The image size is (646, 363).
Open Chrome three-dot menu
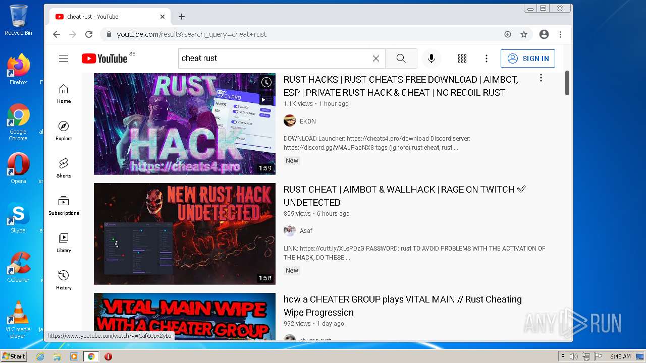(560, 34)
